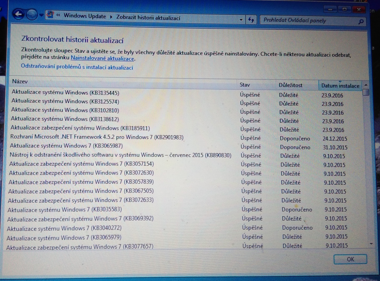Image resolution: width=380 pixels, height=281 pixels.
Task: Click the Control Panel icon in address bar
Action: coord(50,15)
